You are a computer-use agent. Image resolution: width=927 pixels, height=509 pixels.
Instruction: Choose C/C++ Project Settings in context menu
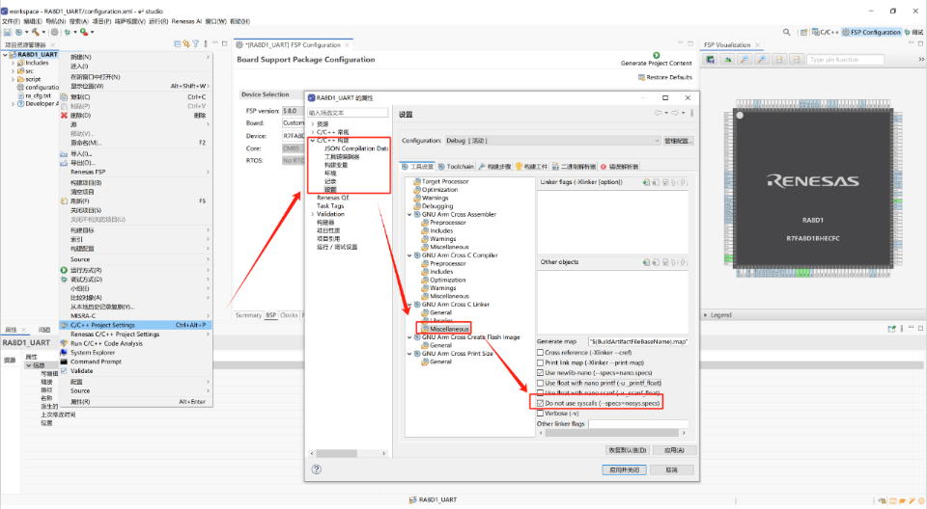(135, 325)
